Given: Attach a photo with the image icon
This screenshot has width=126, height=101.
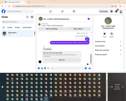Looking at the screenshot, I should pos(42,68).
